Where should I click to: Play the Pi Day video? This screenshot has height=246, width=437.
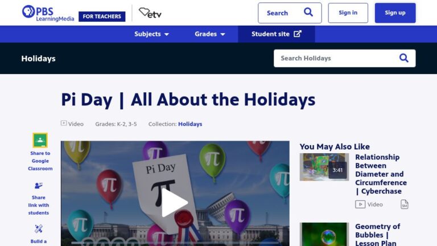click(x=175, y=203)
